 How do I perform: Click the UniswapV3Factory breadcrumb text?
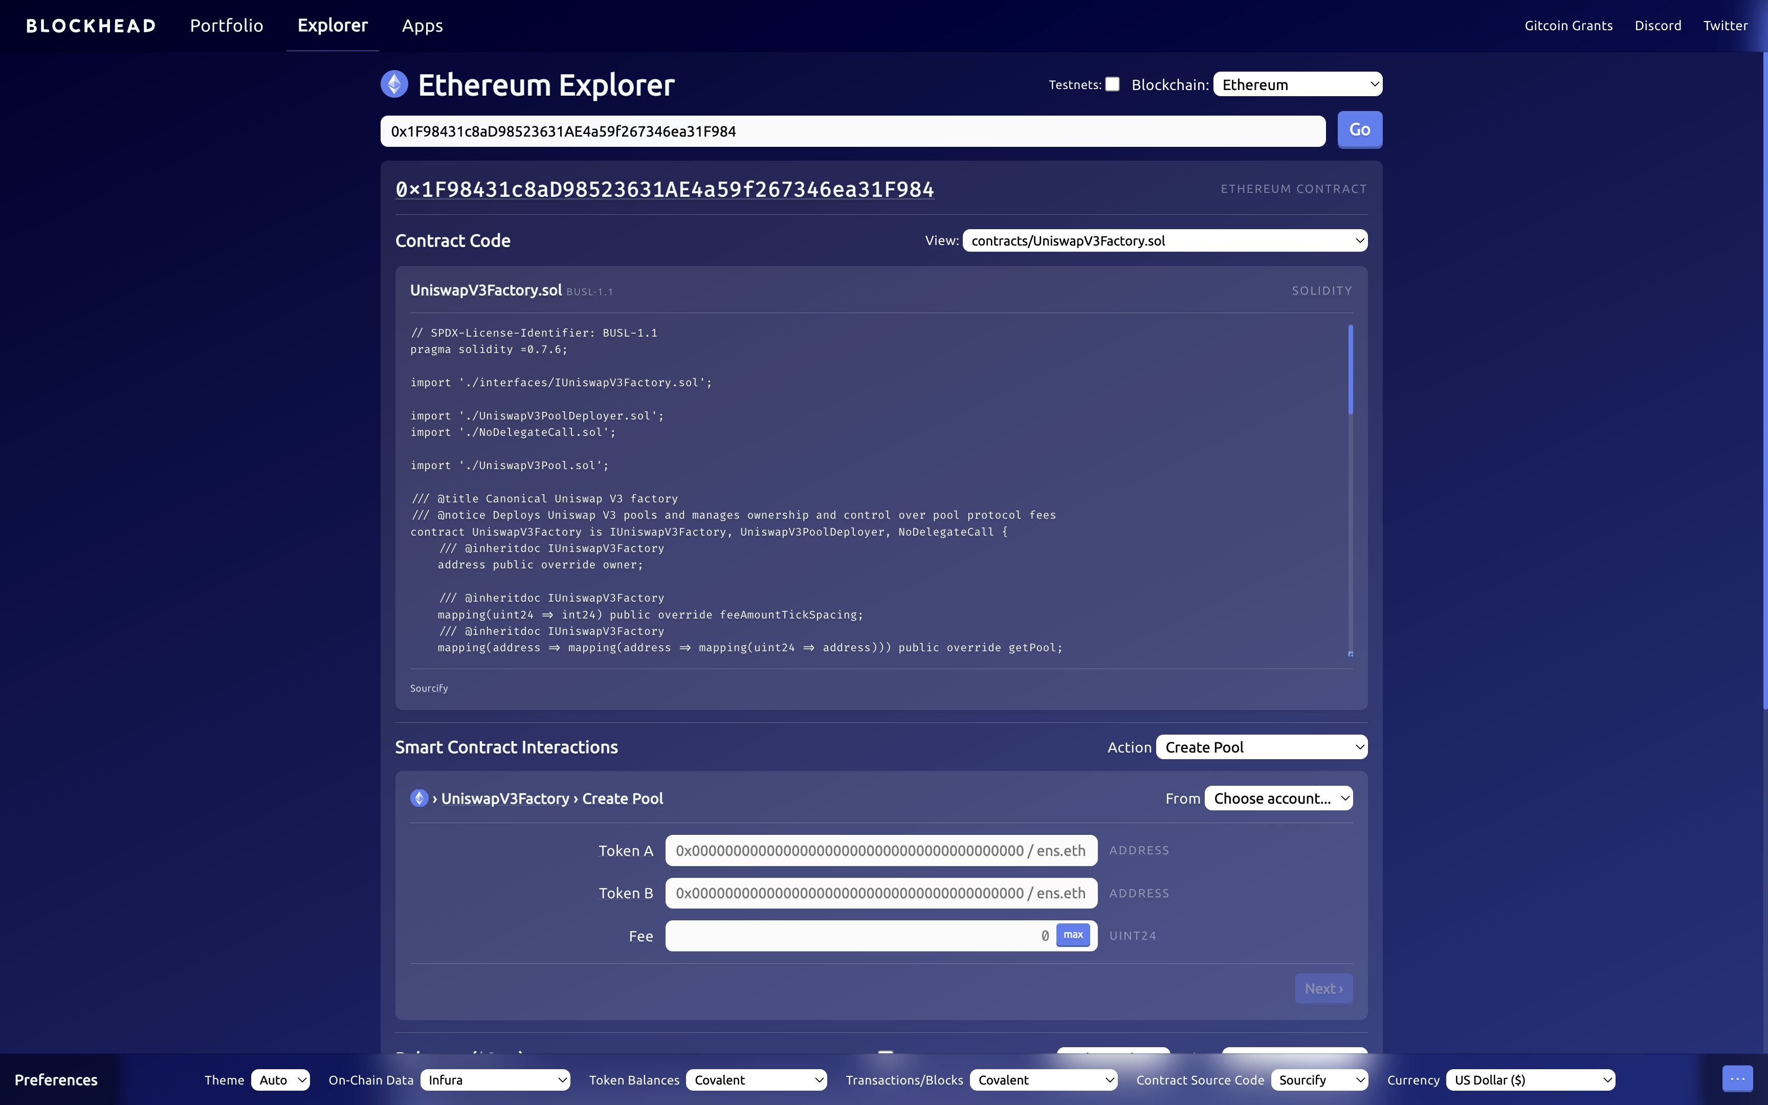(x=505, y=799)
